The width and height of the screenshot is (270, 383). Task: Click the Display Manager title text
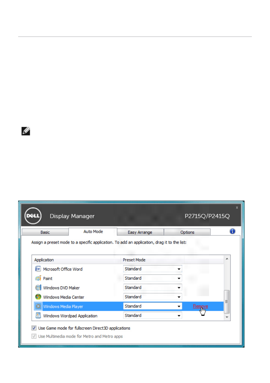coord(72,216)
